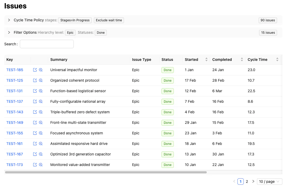Viewport: 285px width, 186px height.
Task: Open external link icon for TEST-161
Action: [x=35, y=144]
